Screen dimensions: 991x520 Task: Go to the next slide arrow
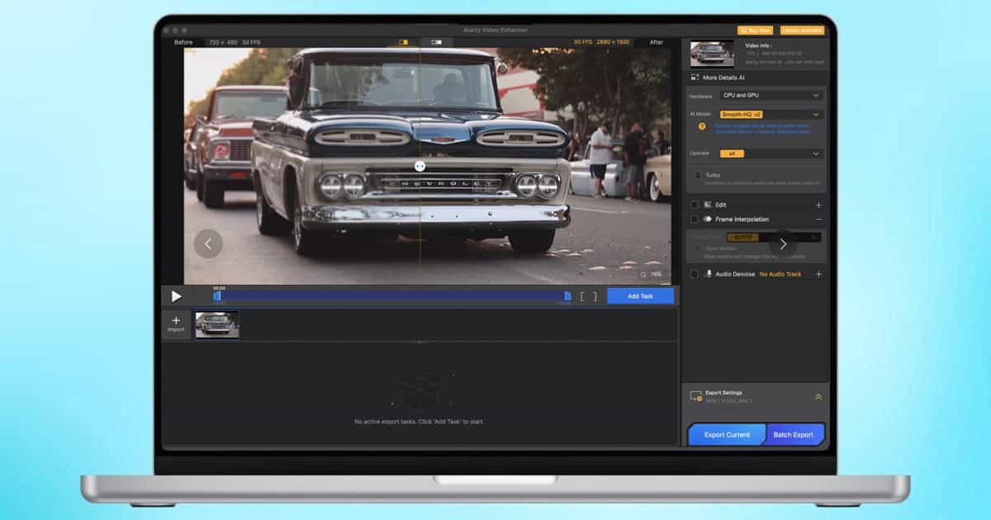pos(783,244)
